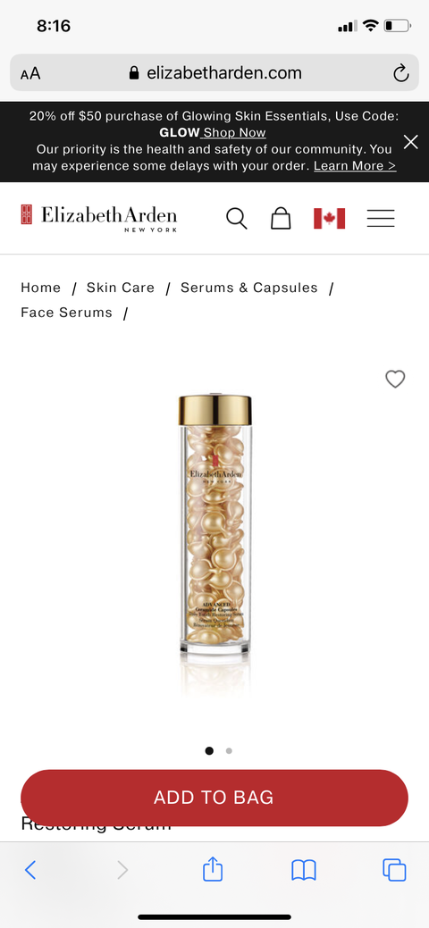This screenshot has width=429, height=928.
Task: Open Safari tabs overview icon
Action: pos(394,870)
